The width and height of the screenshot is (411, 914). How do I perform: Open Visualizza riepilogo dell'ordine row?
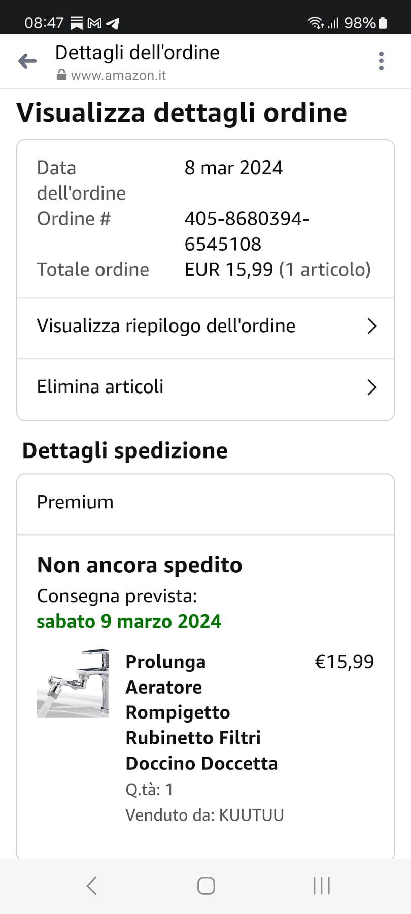[x=166, y=326]
